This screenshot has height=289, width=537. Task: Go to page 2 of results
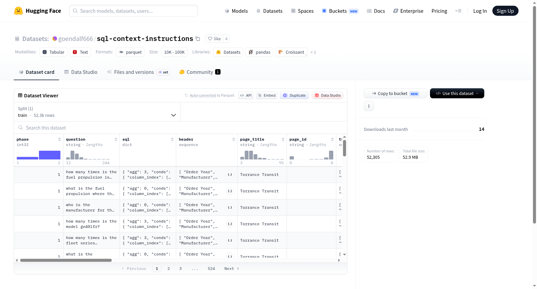click(168, 269)
